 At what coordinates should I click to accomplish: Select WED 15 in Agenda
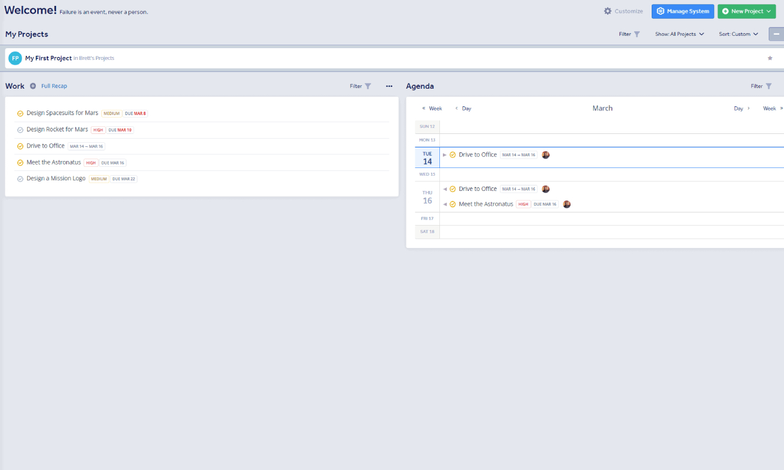(x=427, y=174)
